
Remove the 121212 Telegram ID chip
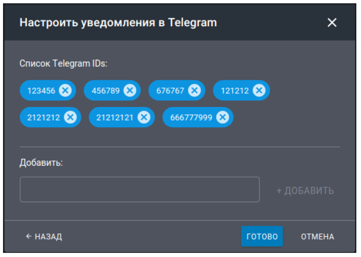pyautogui.click(x=259, y=90)
